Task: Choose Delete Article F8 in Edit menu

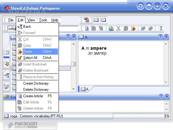Action: pyautogui.click(x=37, y=108)
